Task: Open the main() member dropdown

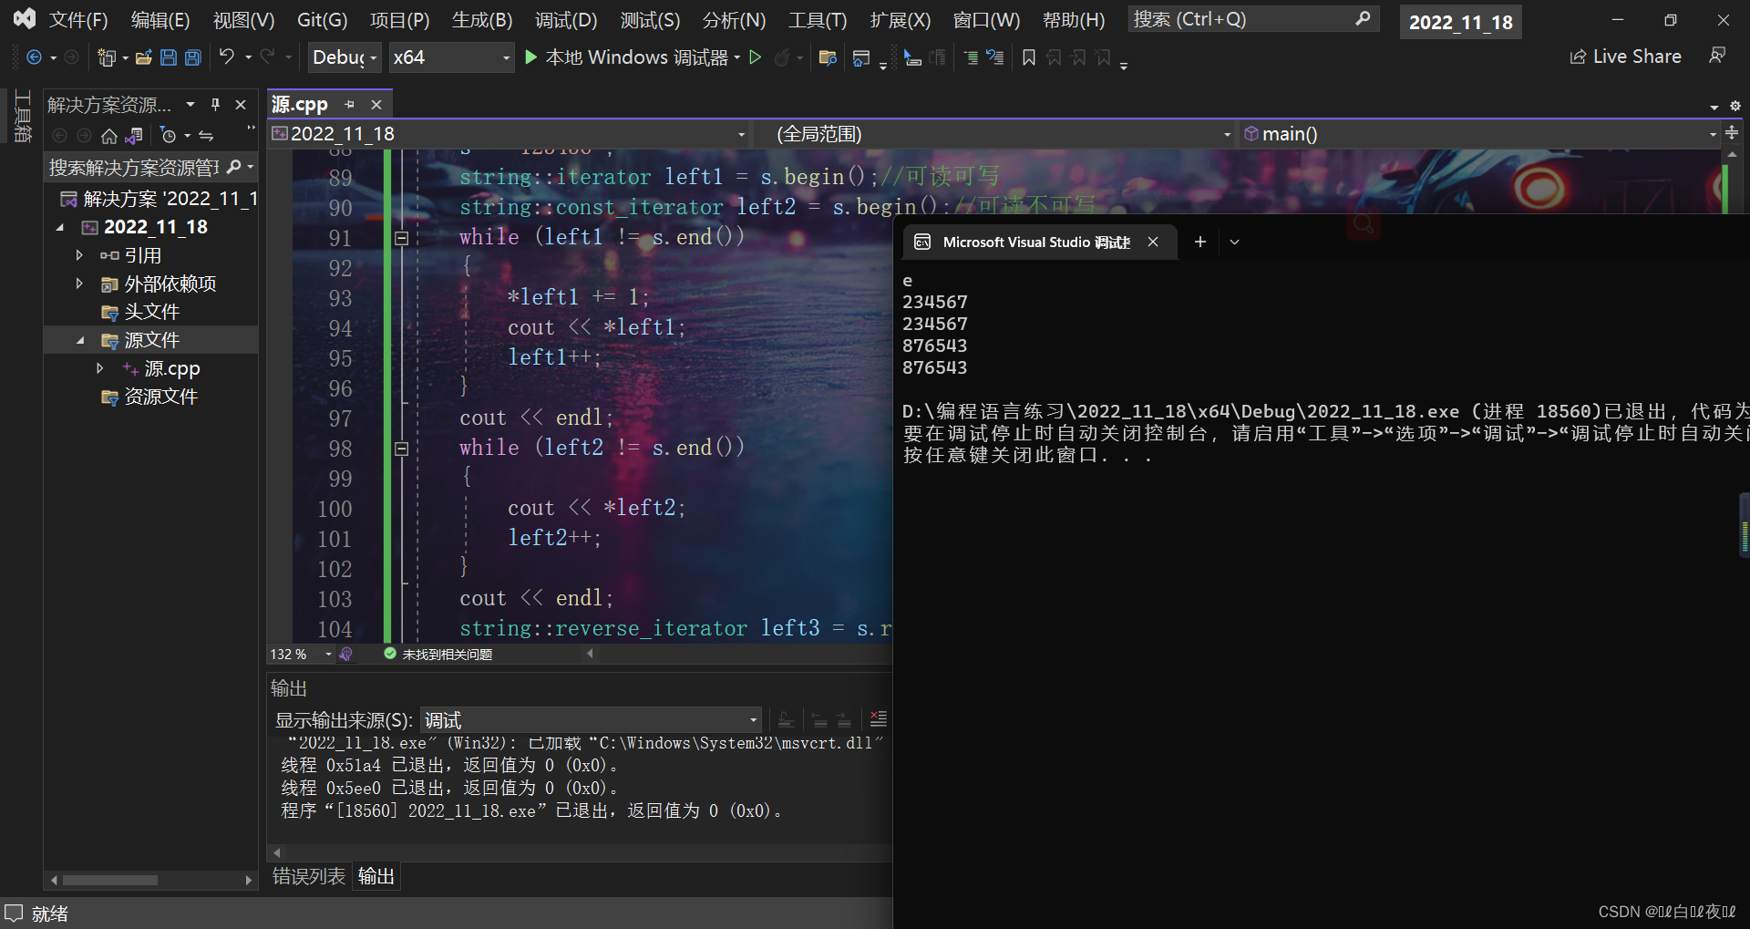Action: 1479,134
